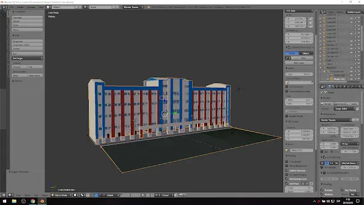The height and width of the screenshot is (205, 364).
Task: Enable Lock Camera to View checkbox
Action: 287,92
